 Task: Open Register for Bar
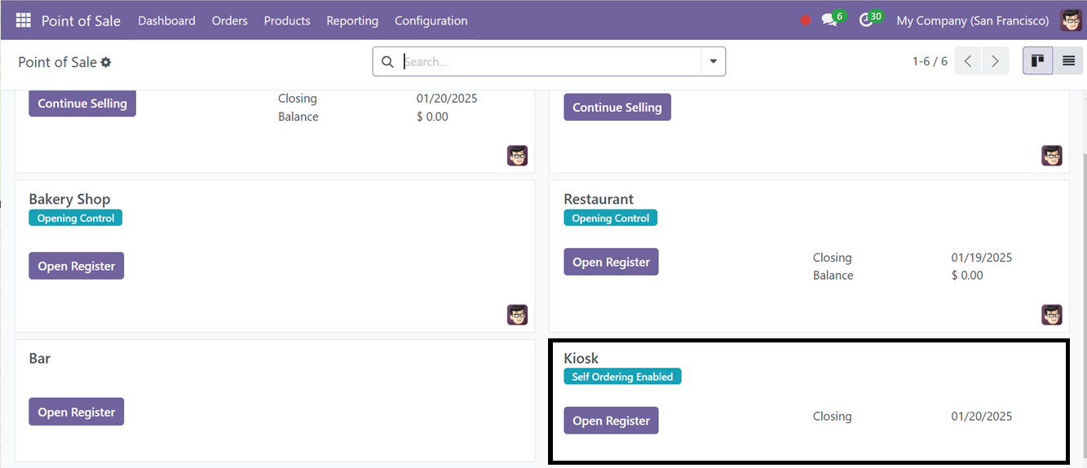click(76, 412)
